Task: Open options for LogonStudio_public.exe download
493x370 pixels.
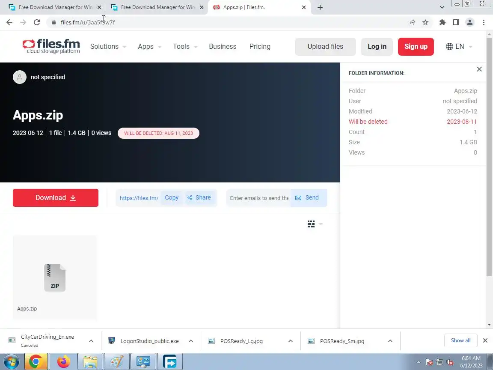Action: coord(191,341)
